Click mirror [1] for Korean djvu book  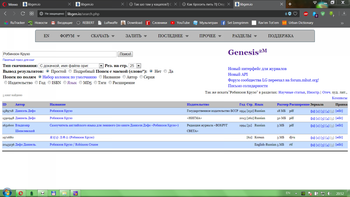click(313, 138)
